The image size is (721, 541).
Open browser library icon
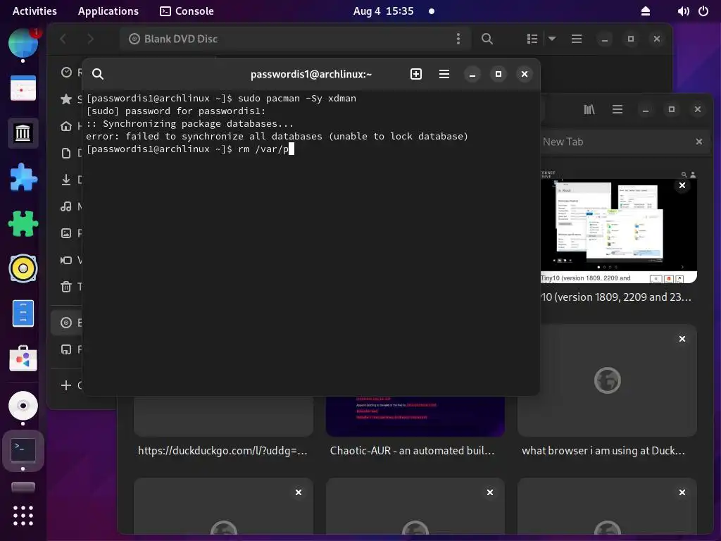(x=589, y=109)
